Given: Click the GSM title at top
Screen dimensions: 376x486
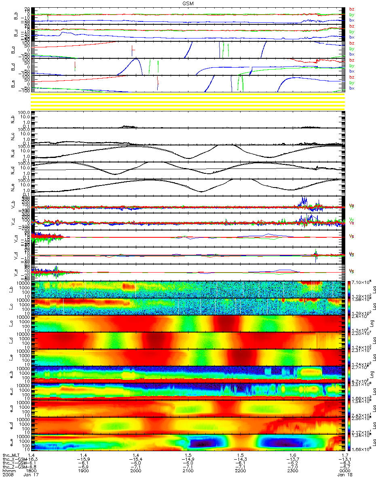Looking at the screenshot, I should pos(188,3).
